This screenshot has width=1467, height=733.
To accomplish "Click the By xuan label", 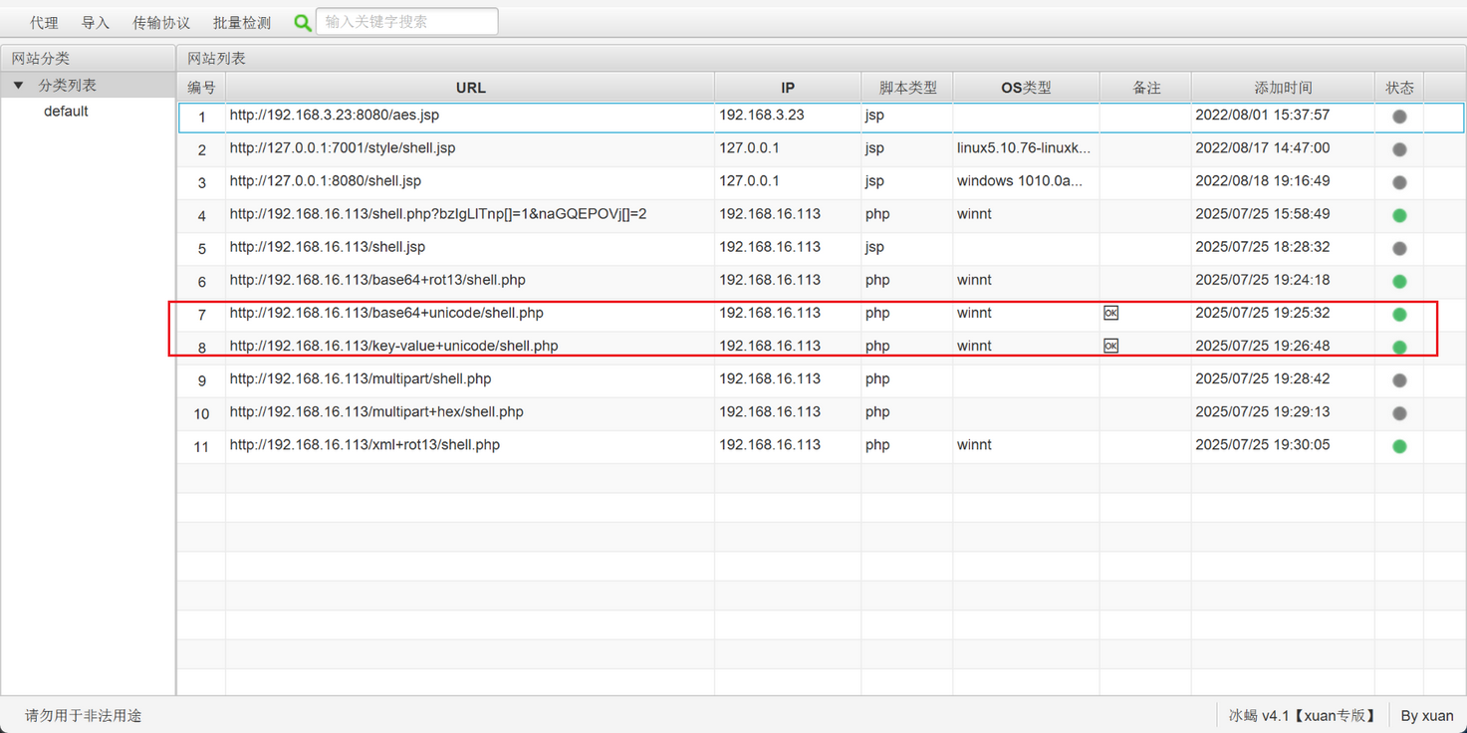I will [x=1427, y=715].
